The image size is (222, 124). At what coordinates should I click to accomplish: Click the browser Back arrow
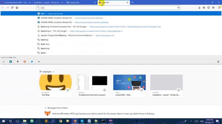[x=3, y=8]
